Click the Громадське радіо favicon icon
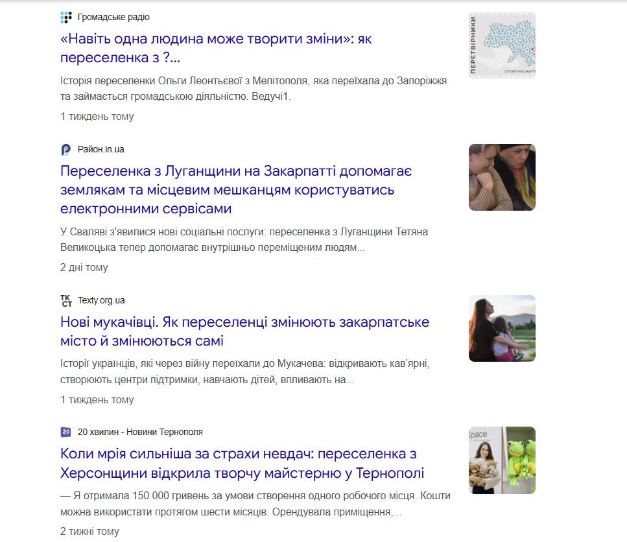Screen dimensions: 627x542 [x=66, y=18]
